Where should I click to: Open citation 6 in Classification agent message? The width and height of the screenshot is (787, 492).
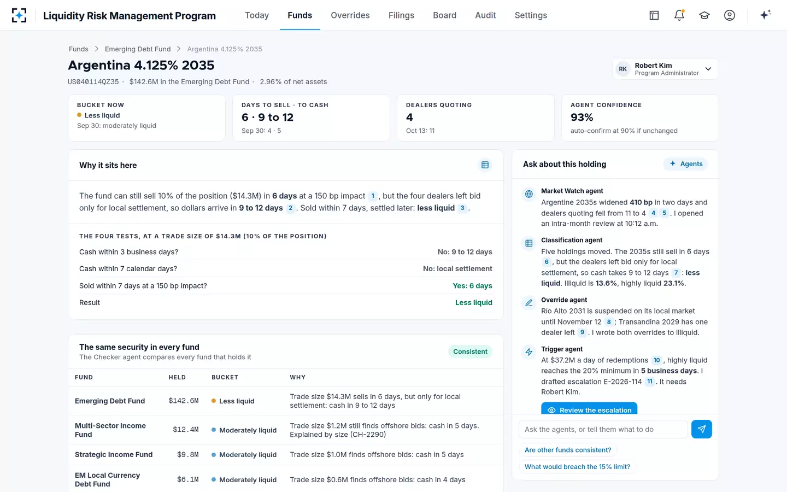pyautogui.click(x=547, y=262)
